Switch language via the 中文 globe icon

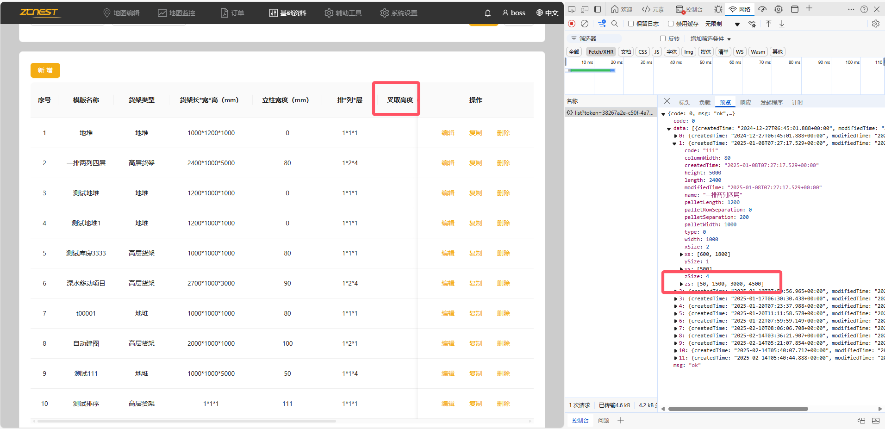tap(547, 13)
